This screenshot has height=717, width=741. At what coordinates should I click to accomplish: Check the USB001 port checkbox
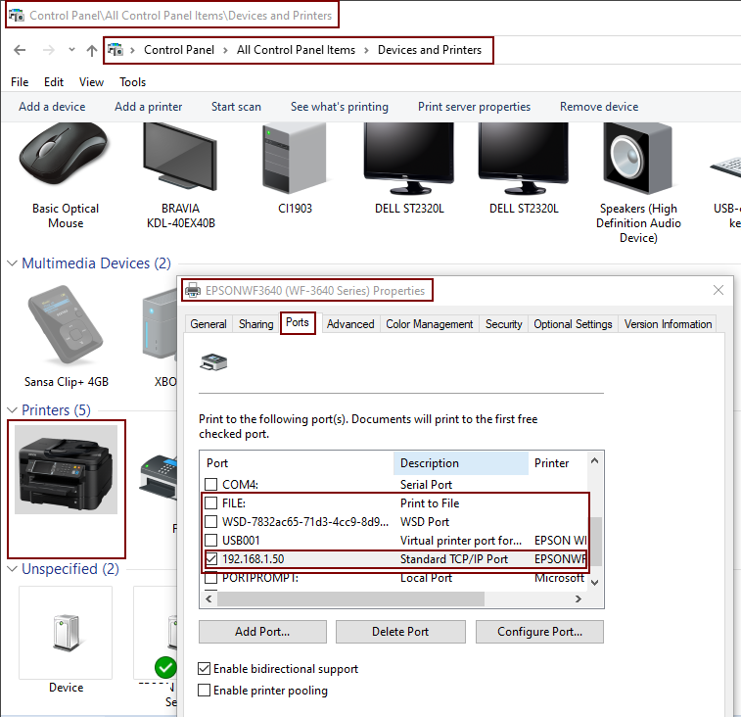[x=210, y=541]
